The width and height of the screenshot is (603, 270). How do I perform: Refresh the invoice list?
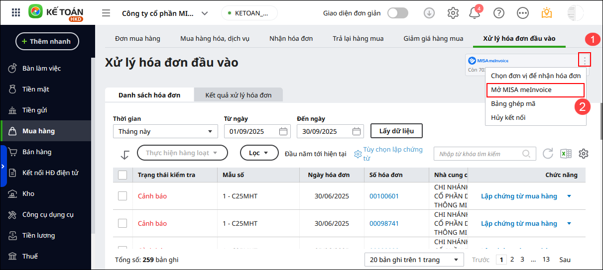pos(548,154)
